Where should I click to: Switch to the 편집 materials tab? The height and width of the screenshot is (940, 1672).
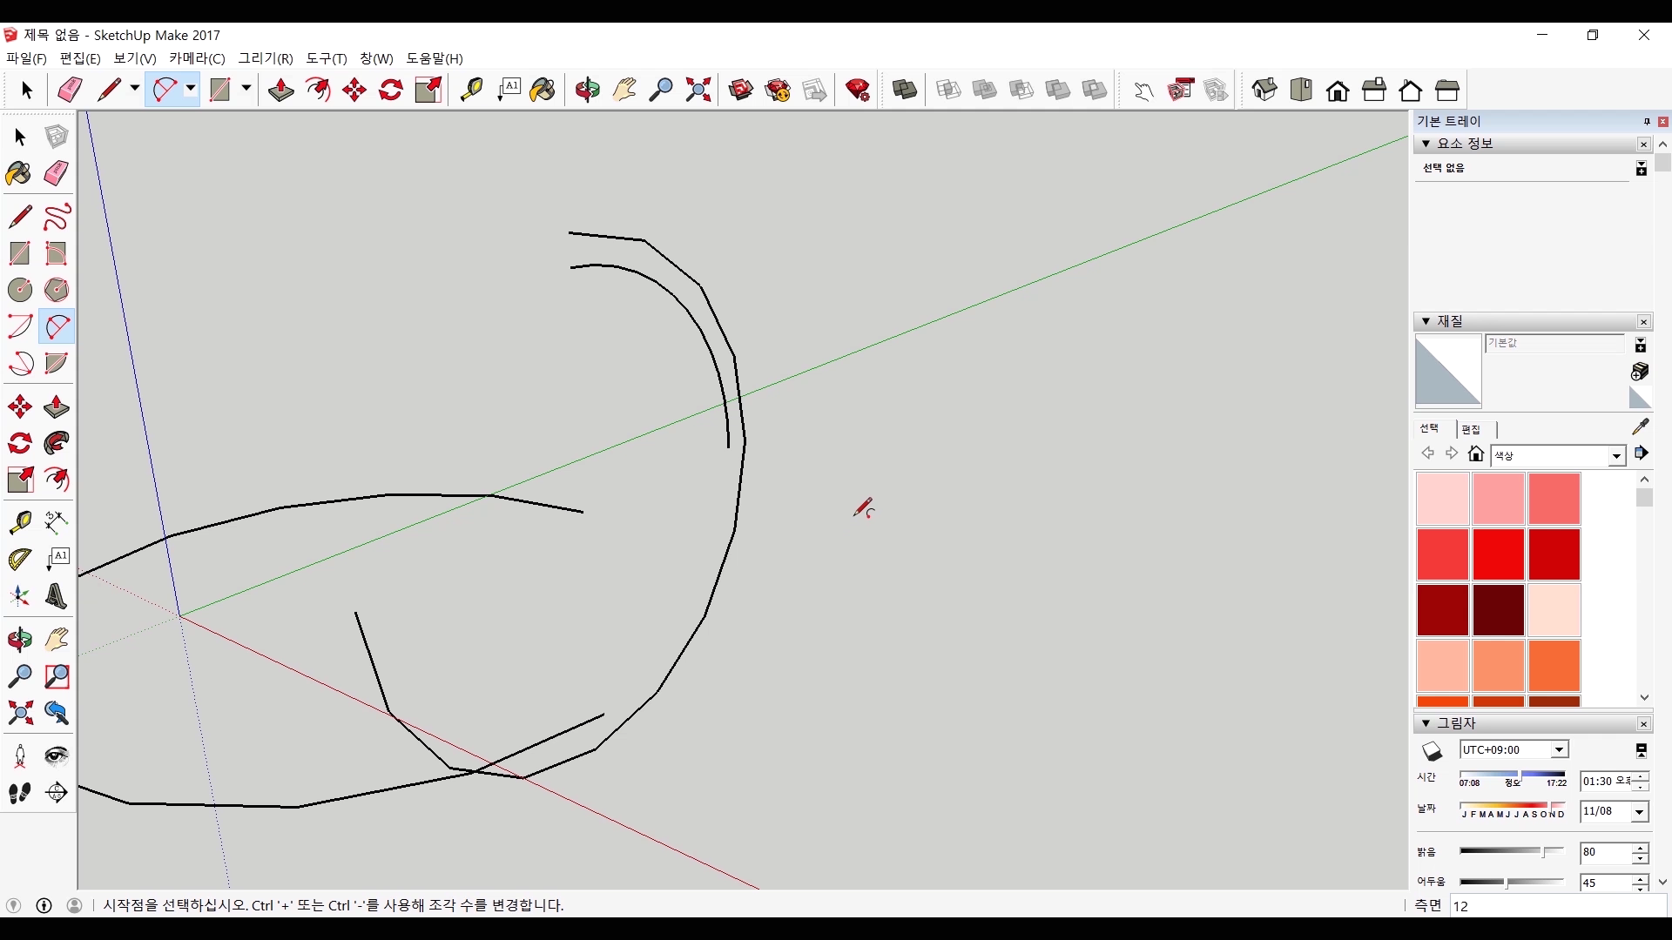click(x=1471, y=429)
